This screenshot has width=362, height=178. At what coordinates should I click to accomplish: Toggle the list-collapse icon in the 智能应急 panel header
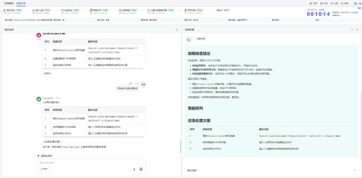pos(177,30)
